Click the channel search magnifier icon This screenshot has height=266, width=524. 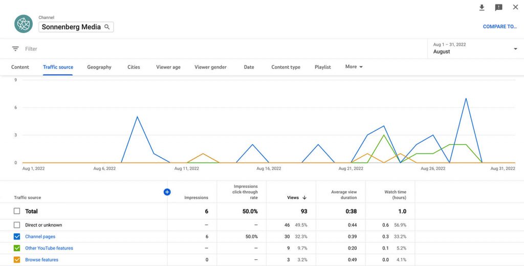(x=107, y=27)
